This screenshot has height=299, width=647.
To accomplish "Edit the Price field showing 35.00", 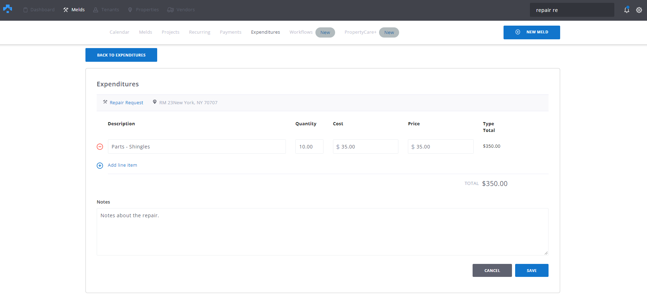I will click(x=441, y=147).
